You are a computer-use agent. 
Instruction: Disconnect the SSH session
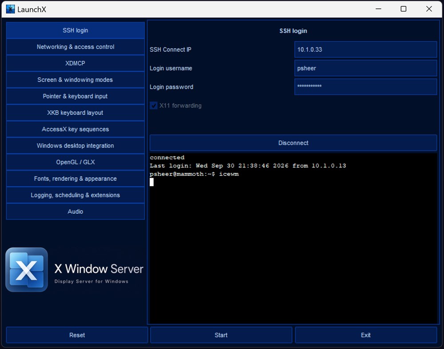point(293,143)
